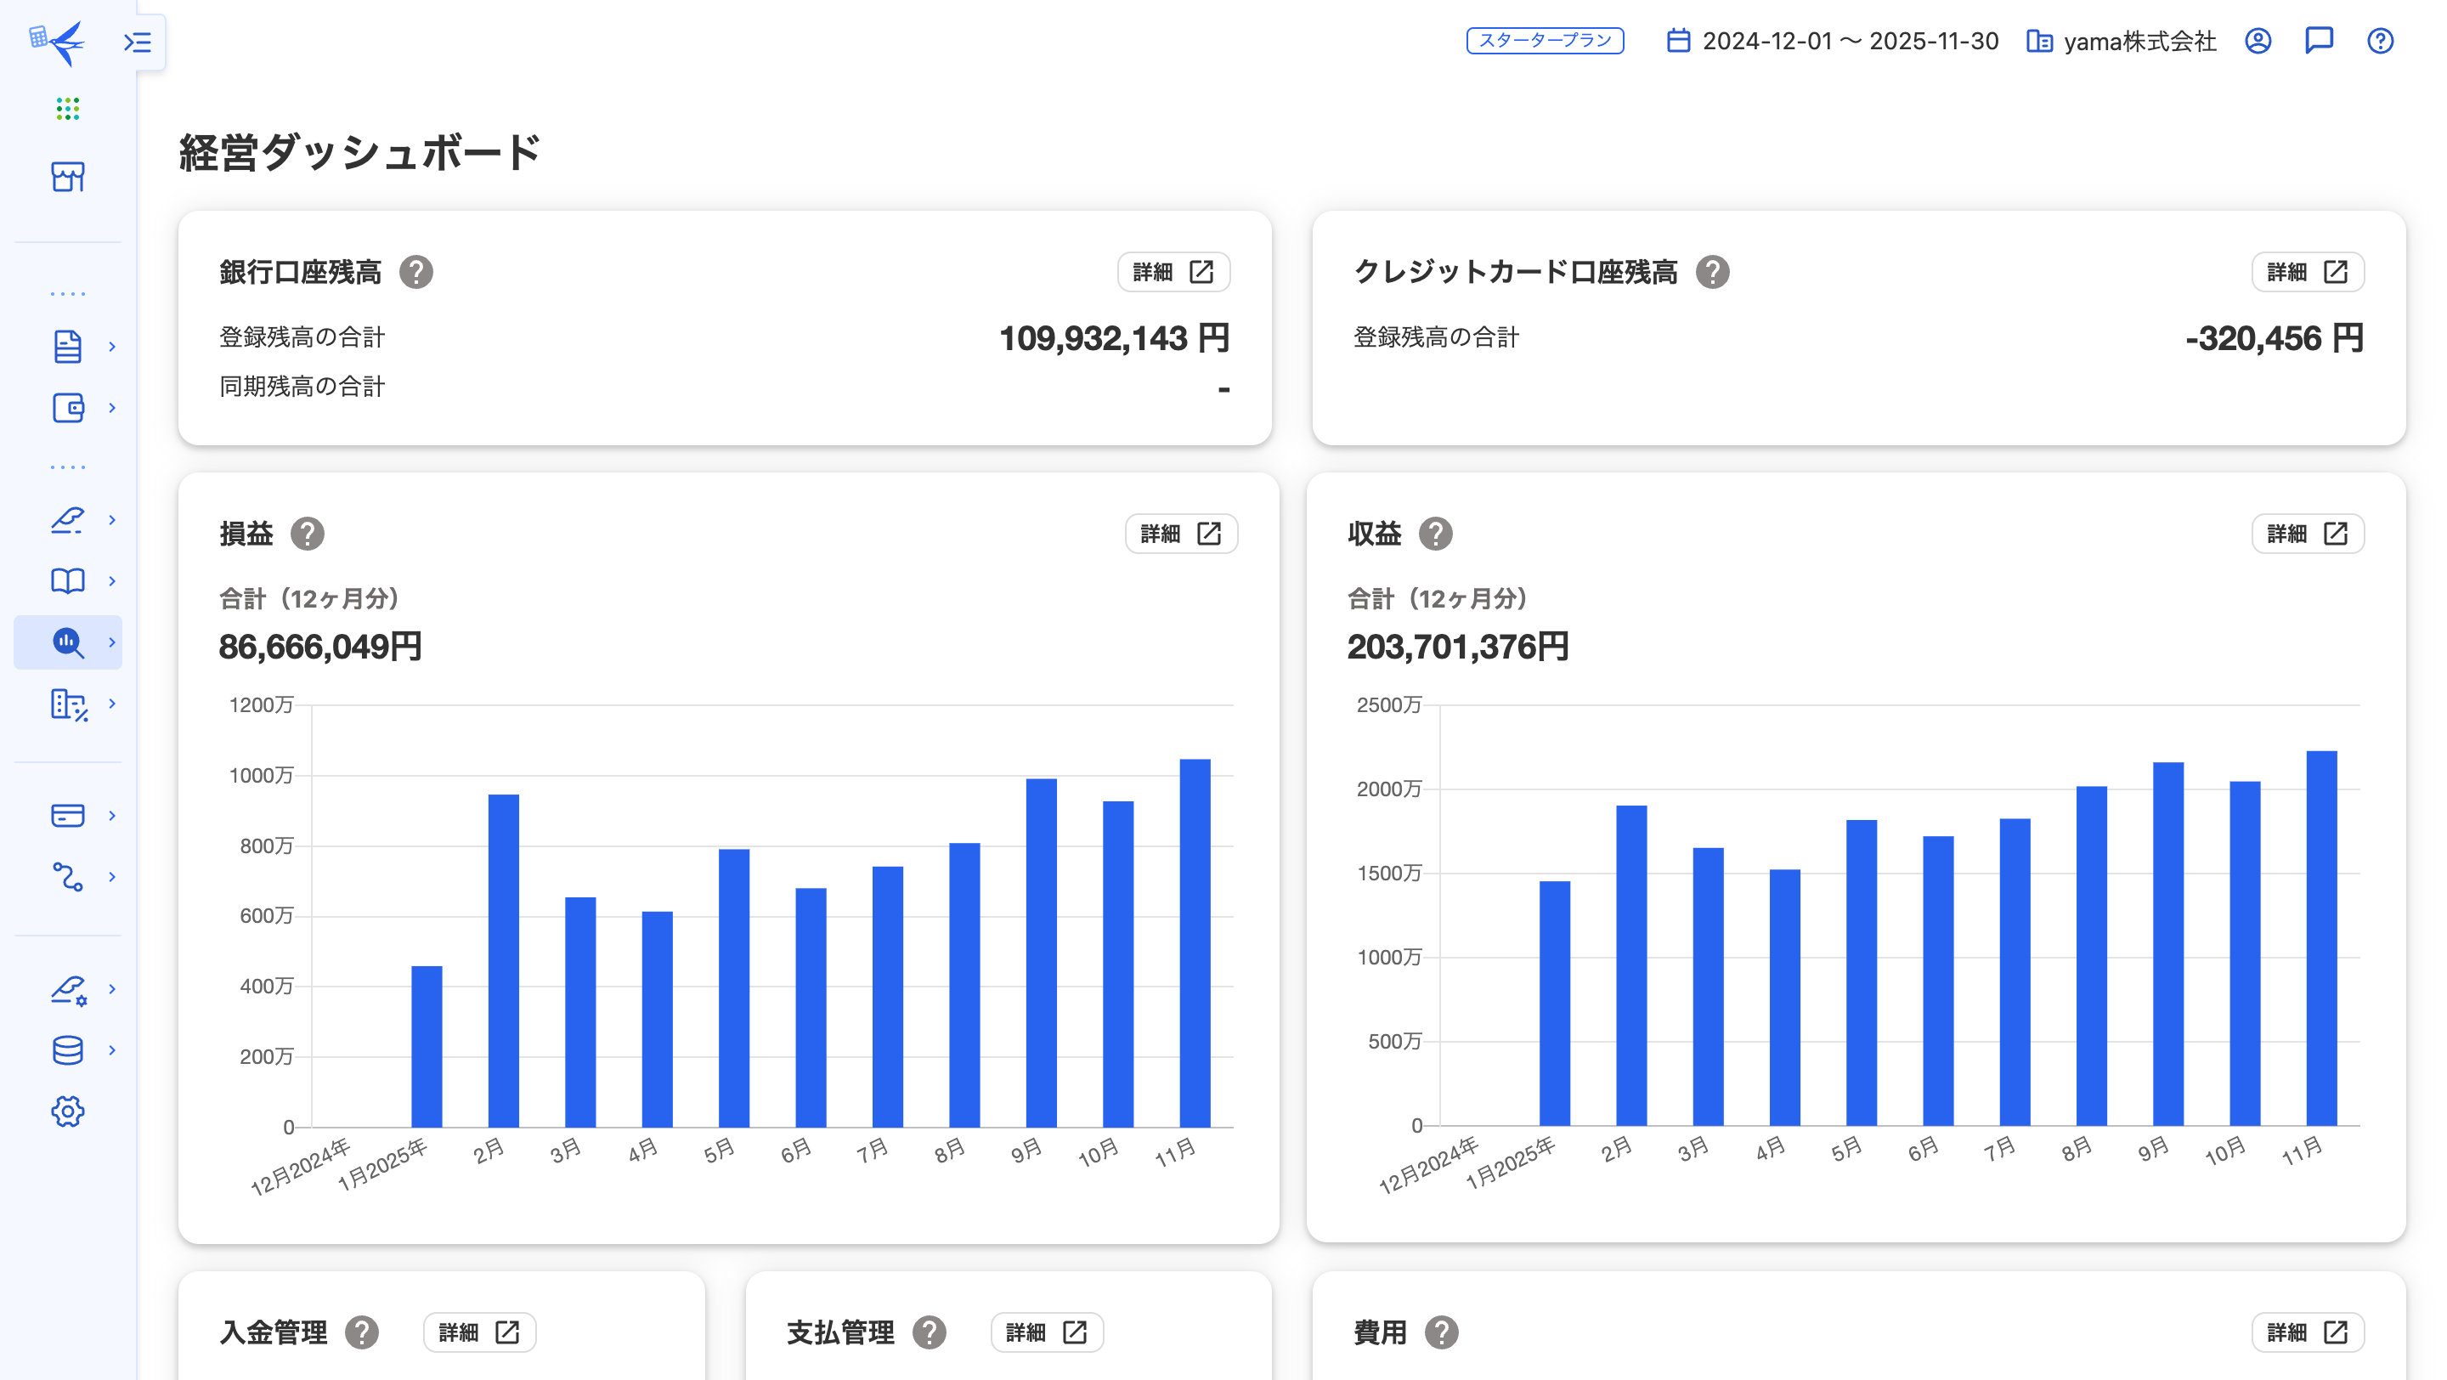Viewport: 2447px width, 1380px height.
Task: Open the user account profile icon
Action: (x=2258, y=41)
